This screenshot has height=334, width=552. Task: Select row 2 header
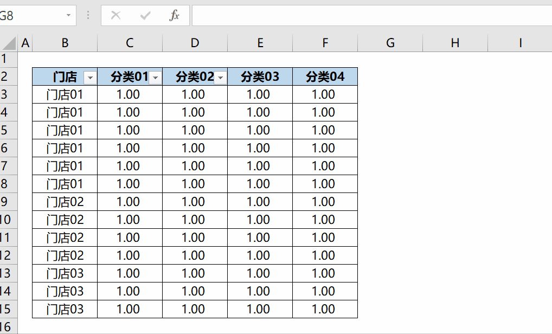(x=9, y=76)
